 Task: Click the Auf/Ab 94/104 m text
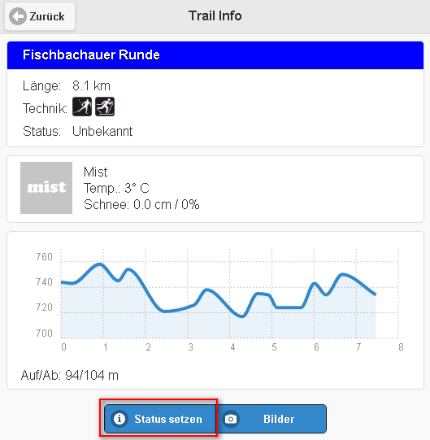[x=70, y=375]
